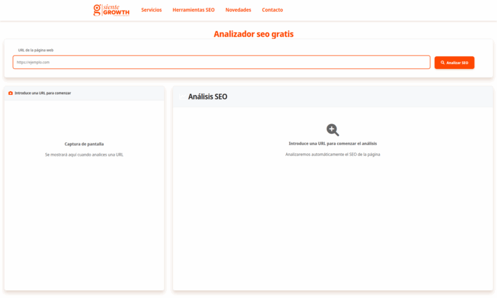Focus the URL de la página web field
Screen dimensions: 497x298
coord(221,62)
